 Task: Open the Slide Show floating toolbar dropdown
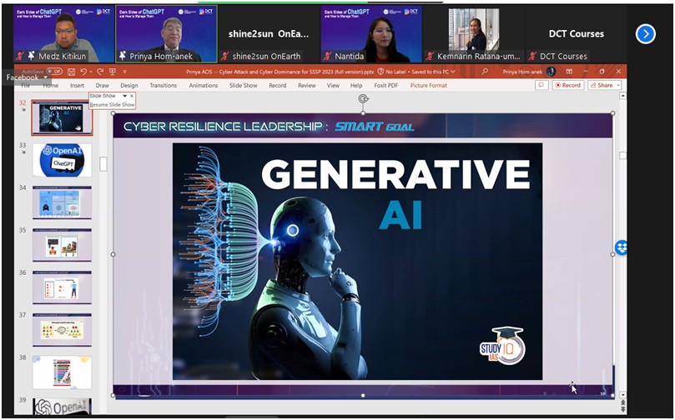click(x=124, y=96)
